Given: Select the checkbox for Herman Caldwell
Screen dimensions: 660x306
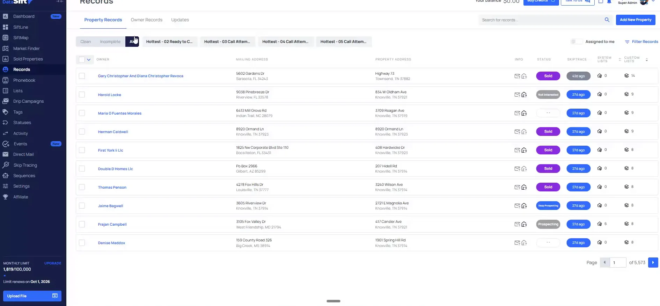Looking at the screenshot, I should pyautogui.click(x=82, y=132).
